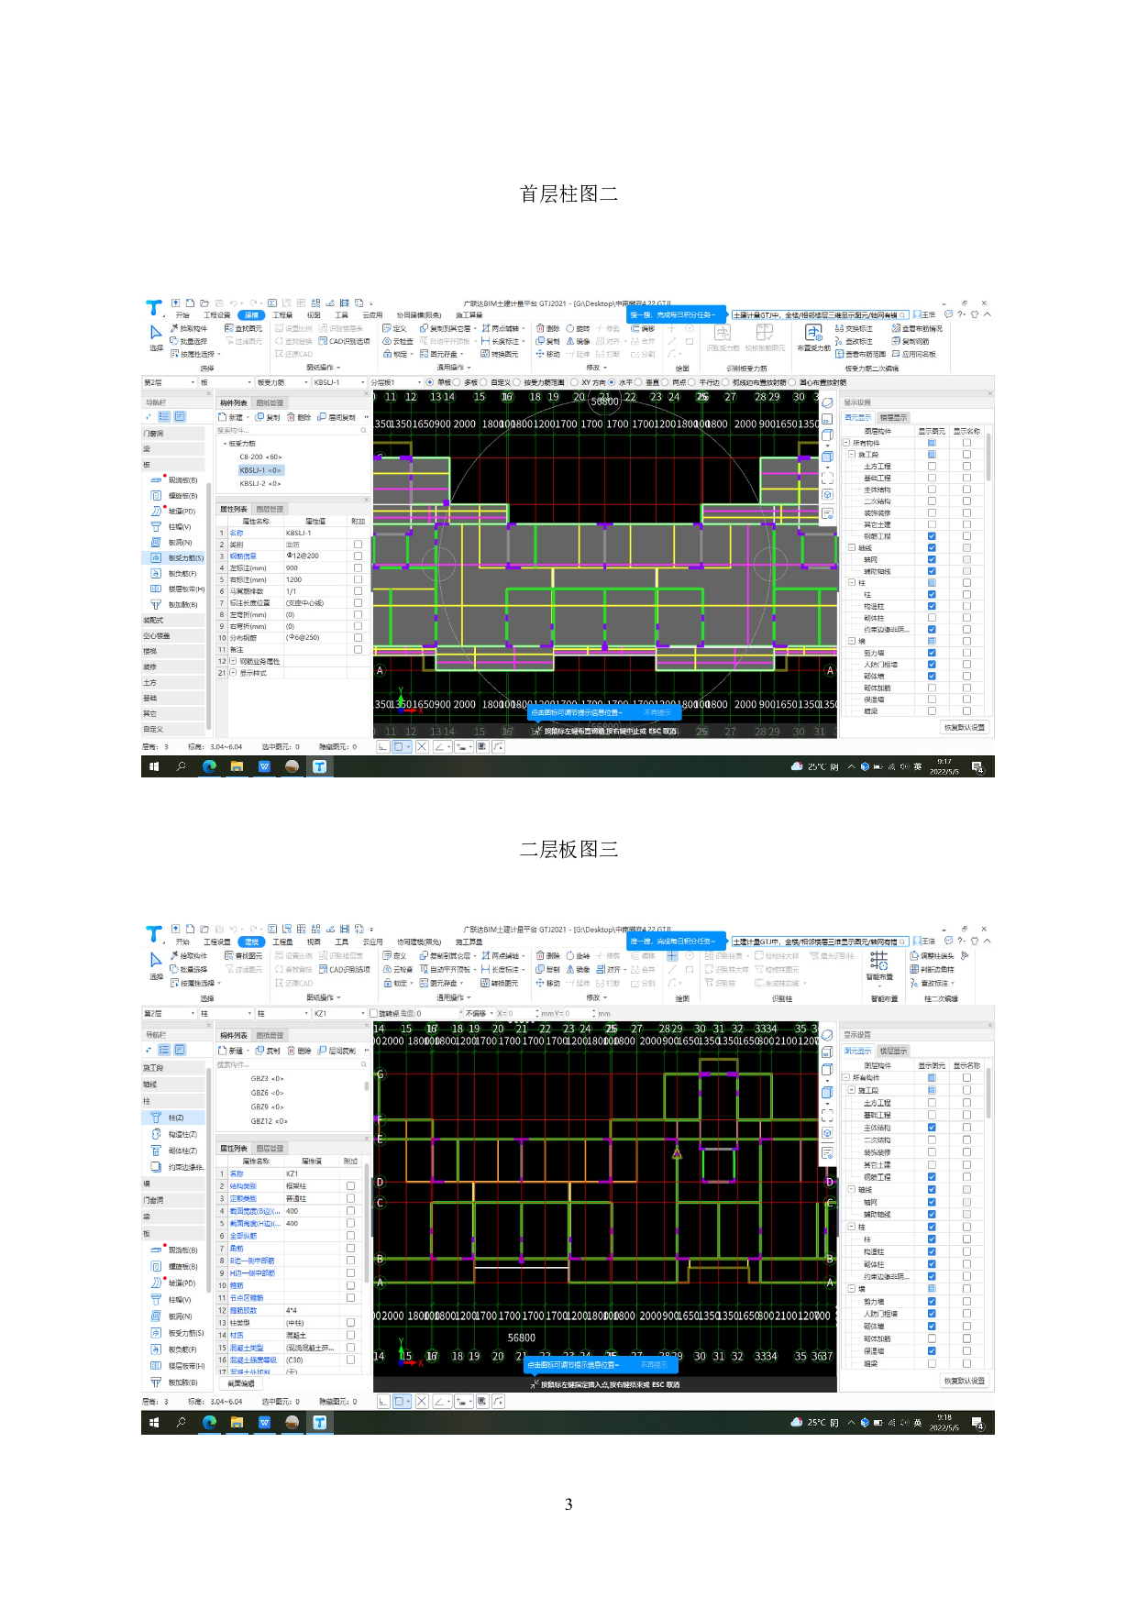Click the 智能布置 column placement icon
This screenshot has width=1137, height=1608.
pyautogui.click(x=878, y=962)
